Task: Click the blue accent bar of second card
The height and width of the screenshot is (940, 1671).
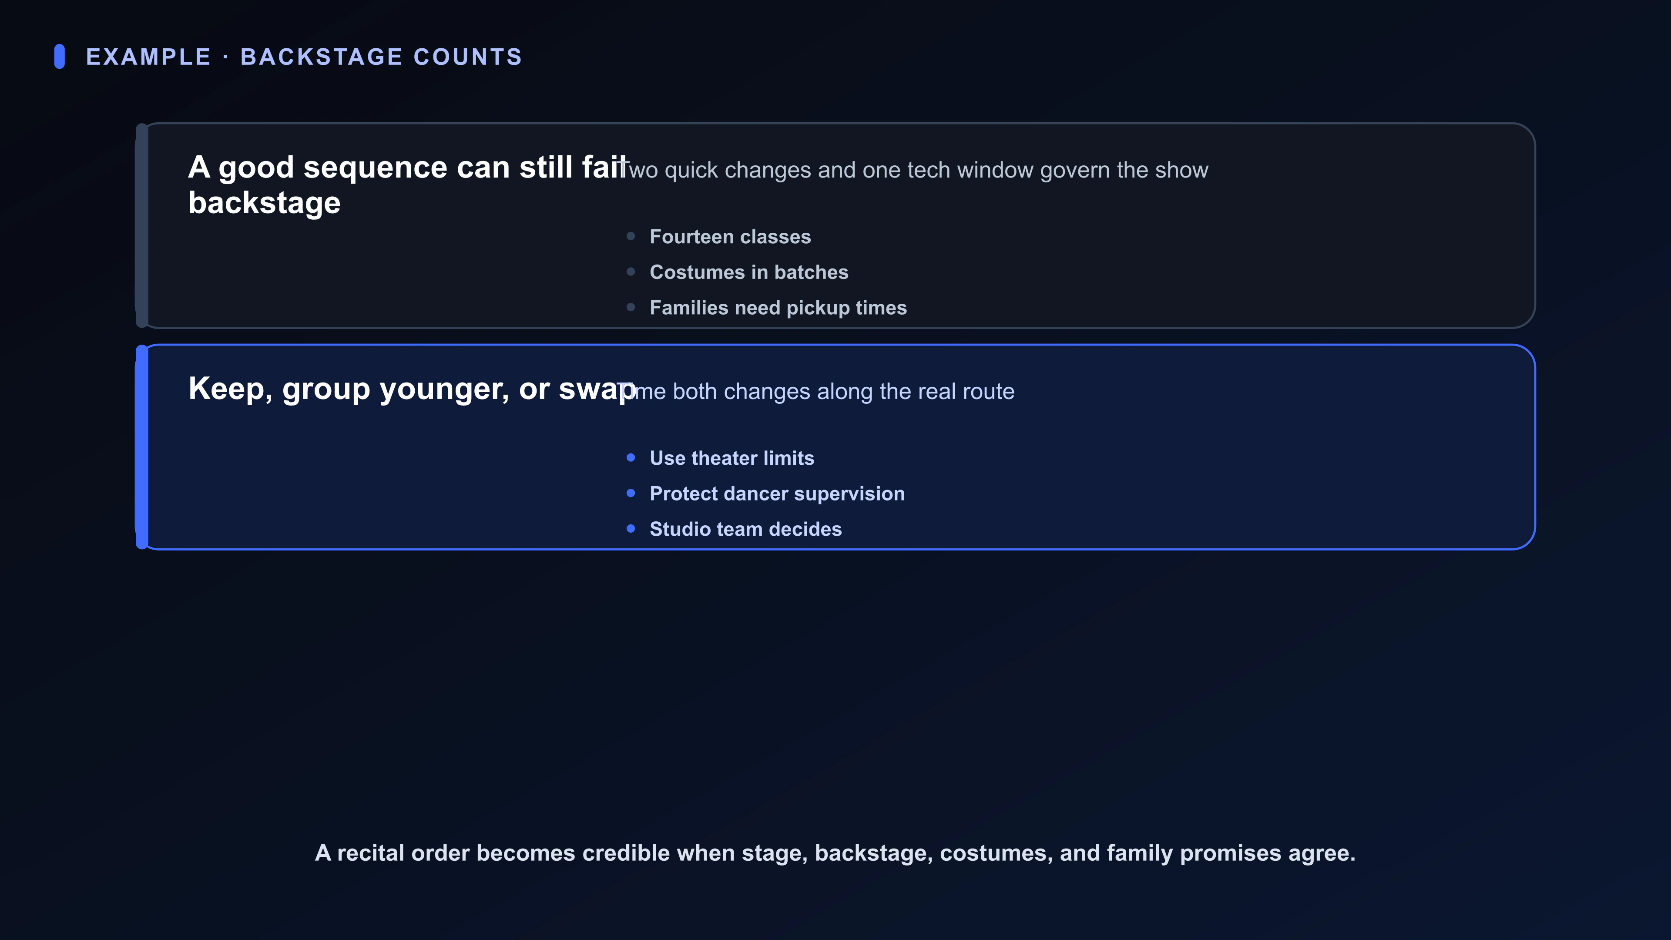Action: pyautogui.click(x=142, y=447)
